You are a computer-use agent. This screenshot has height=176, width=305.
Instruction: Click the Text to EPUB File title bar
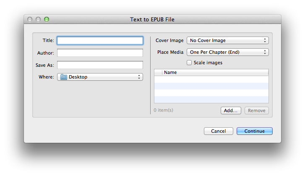coord(152,19)
